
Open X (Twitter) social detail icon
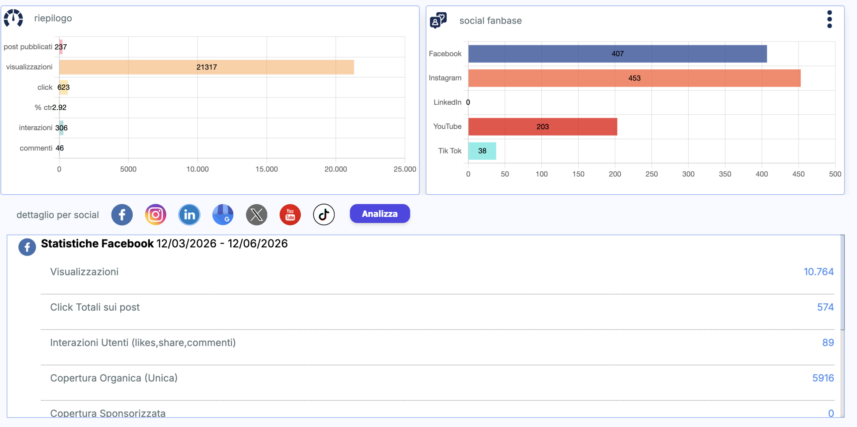[x=257, y=215]
